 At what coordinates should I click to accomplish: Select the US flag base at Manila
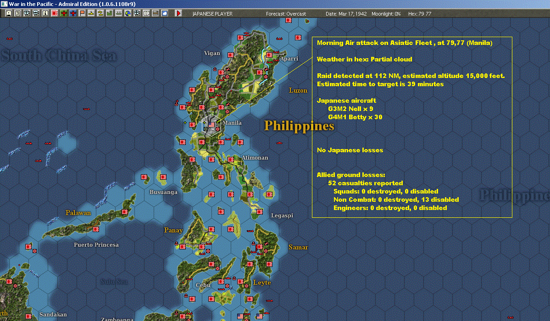tap(211, 125)
